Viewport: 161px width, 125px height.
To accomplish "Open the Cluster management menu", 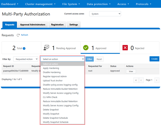I will [x=40, y=4].
